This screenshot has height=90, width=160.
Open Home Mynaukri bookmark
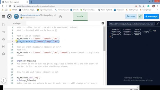click(x=62, y=10)
